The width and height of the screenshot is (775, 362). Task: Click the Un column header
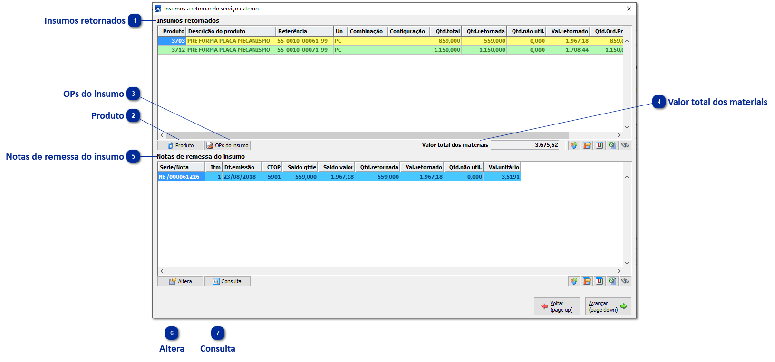click(340, 31)
